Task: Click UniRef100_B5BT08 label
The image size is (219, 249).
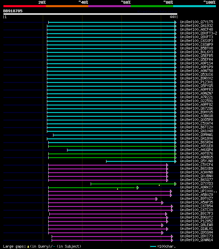Action: coord(196,48)
